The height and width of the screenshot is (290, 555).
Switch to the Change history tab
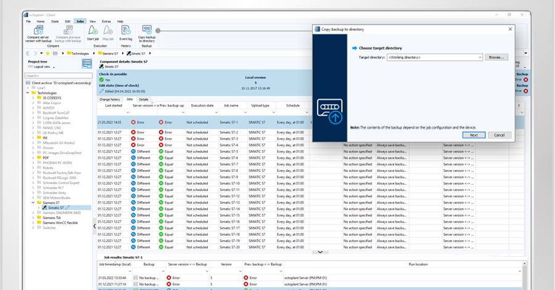pyautogui.click(x=110, y=99)
